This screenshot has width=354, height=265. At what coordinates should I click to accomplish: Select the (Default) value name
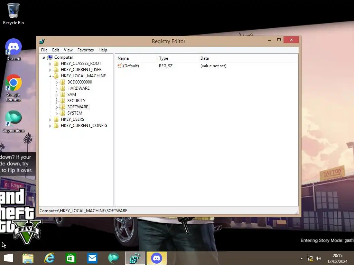pyautogui.click(x=131, y=66)
